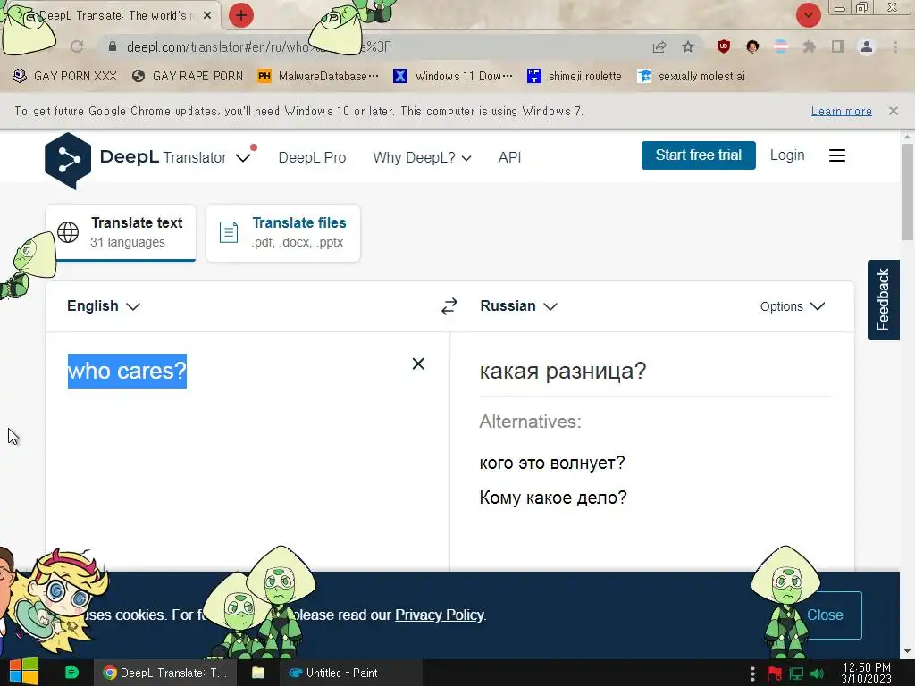Screen dimensions: 915x686
Task: Click the DeepL hexagon logo
Action: point(68,161)
